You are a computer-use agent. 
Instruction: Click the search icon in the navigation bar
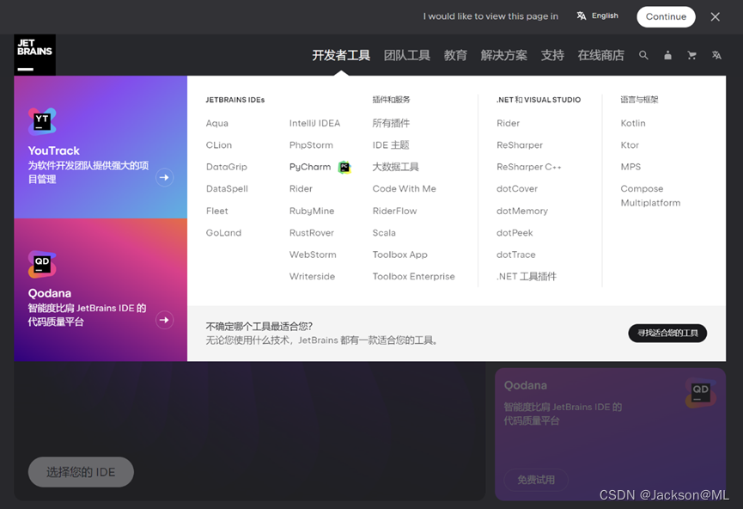click(x=643, y=54)
